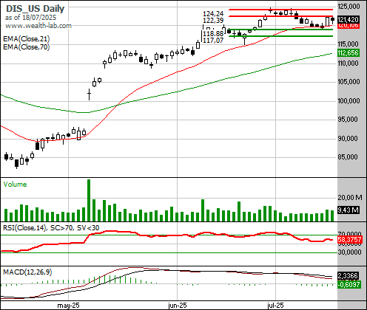
Task: Click the 105,000 price axis label
Action: (349, 82)
